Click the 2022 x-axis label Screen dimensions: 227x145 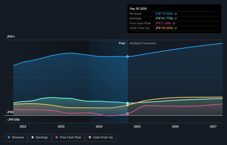click(x=23, y=127)
